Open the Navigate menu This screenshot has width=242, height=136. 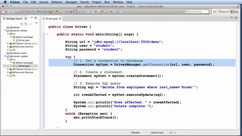tap(71, 2)
